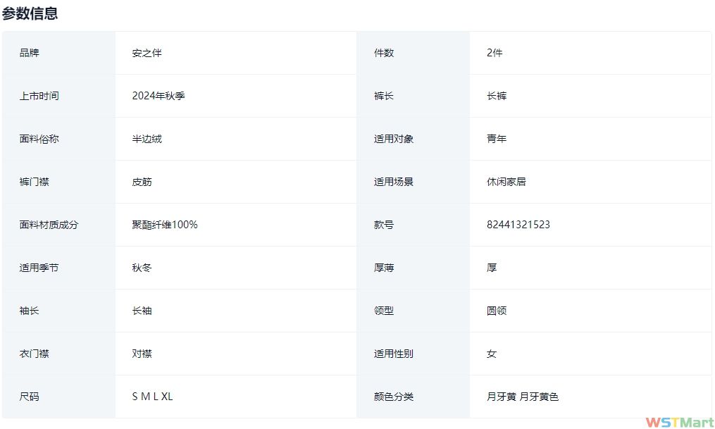
Task: Click the WSTMart logo watermark
Action: coord(679,422)
